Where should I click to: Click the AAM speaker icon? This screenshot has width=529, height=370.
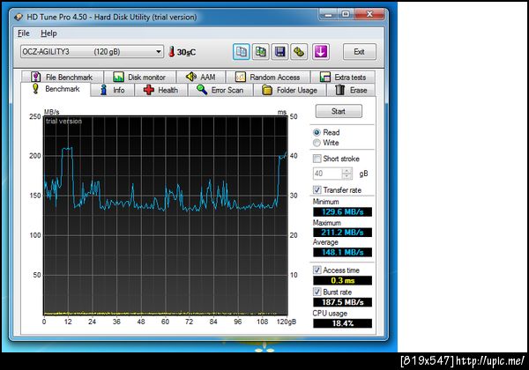click(191, 77)
